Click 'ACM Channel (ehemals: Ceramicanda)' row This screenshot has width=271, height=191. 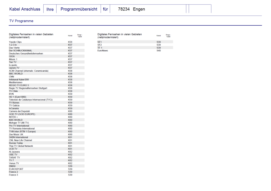pyautogui.click(x=47, y=71)
